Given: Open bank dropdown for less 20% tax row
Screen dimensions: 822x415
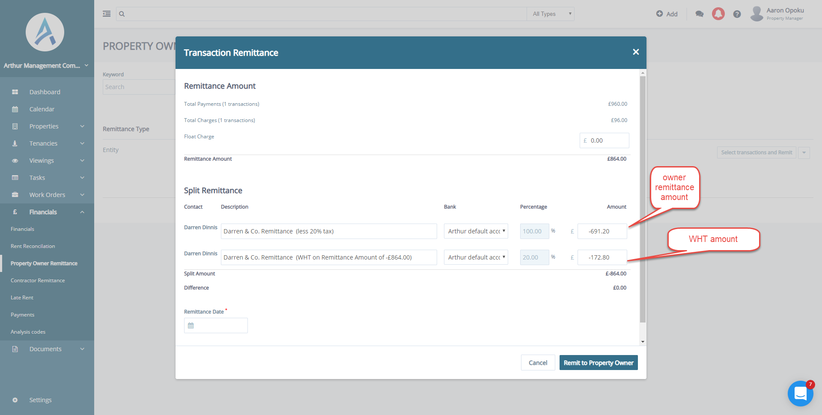Looking at the screenshot, I should [x=476, y=231].
